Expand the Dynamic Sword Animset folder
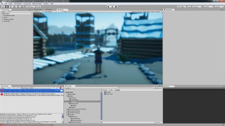 point(67,109)
